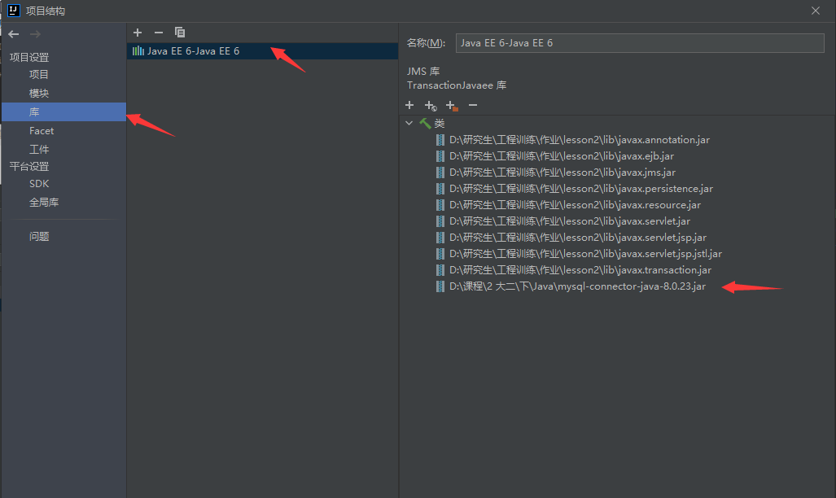Screen dimensions: 836x498
Task: Open the 问题 page
Action: point(39,236)
